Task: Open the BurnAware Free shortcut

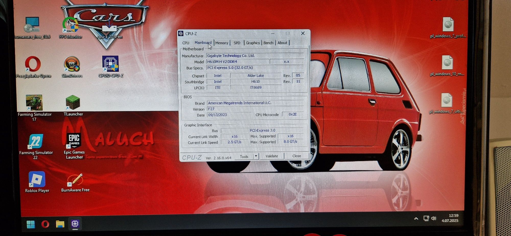Action: [75, 182]
